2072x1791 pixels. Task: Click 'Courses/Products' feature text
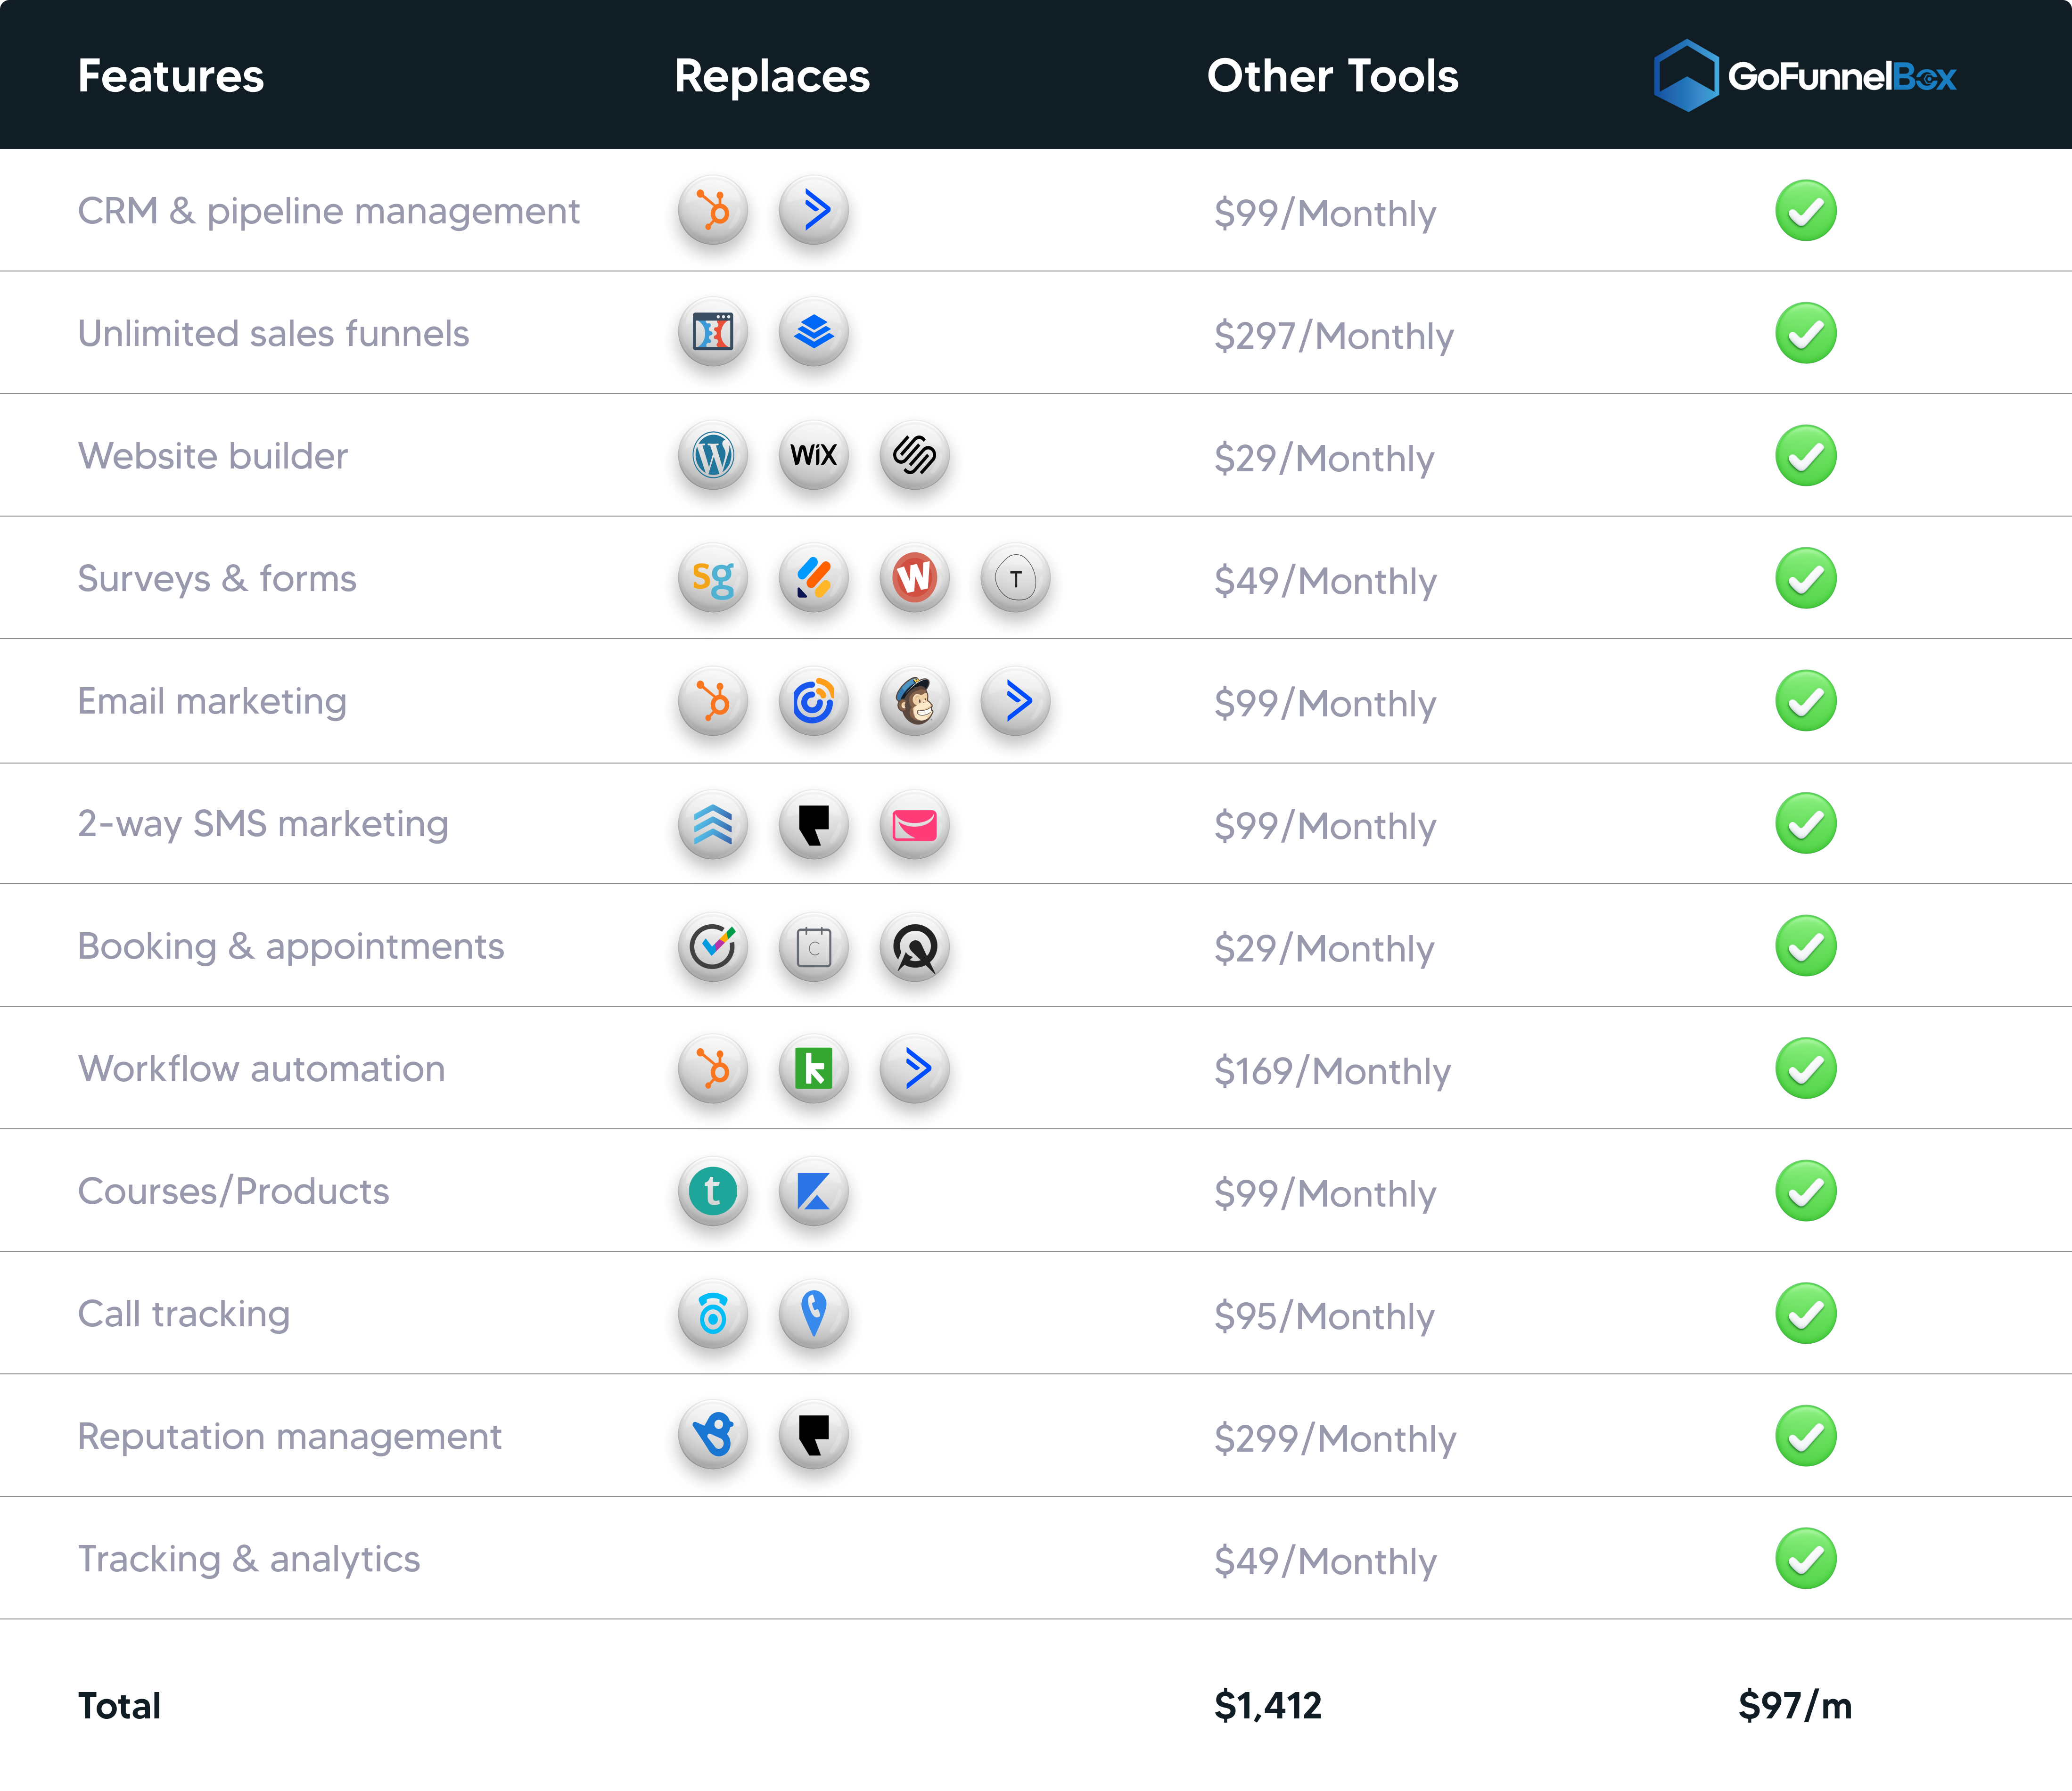click(233, 1192)
